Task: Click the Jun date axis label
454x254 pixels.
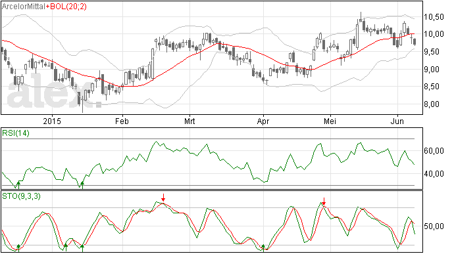Action: click(397, 121)
